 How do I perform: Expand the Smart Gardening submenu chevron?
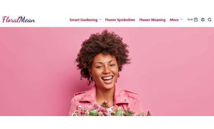(x=100, y=20)
